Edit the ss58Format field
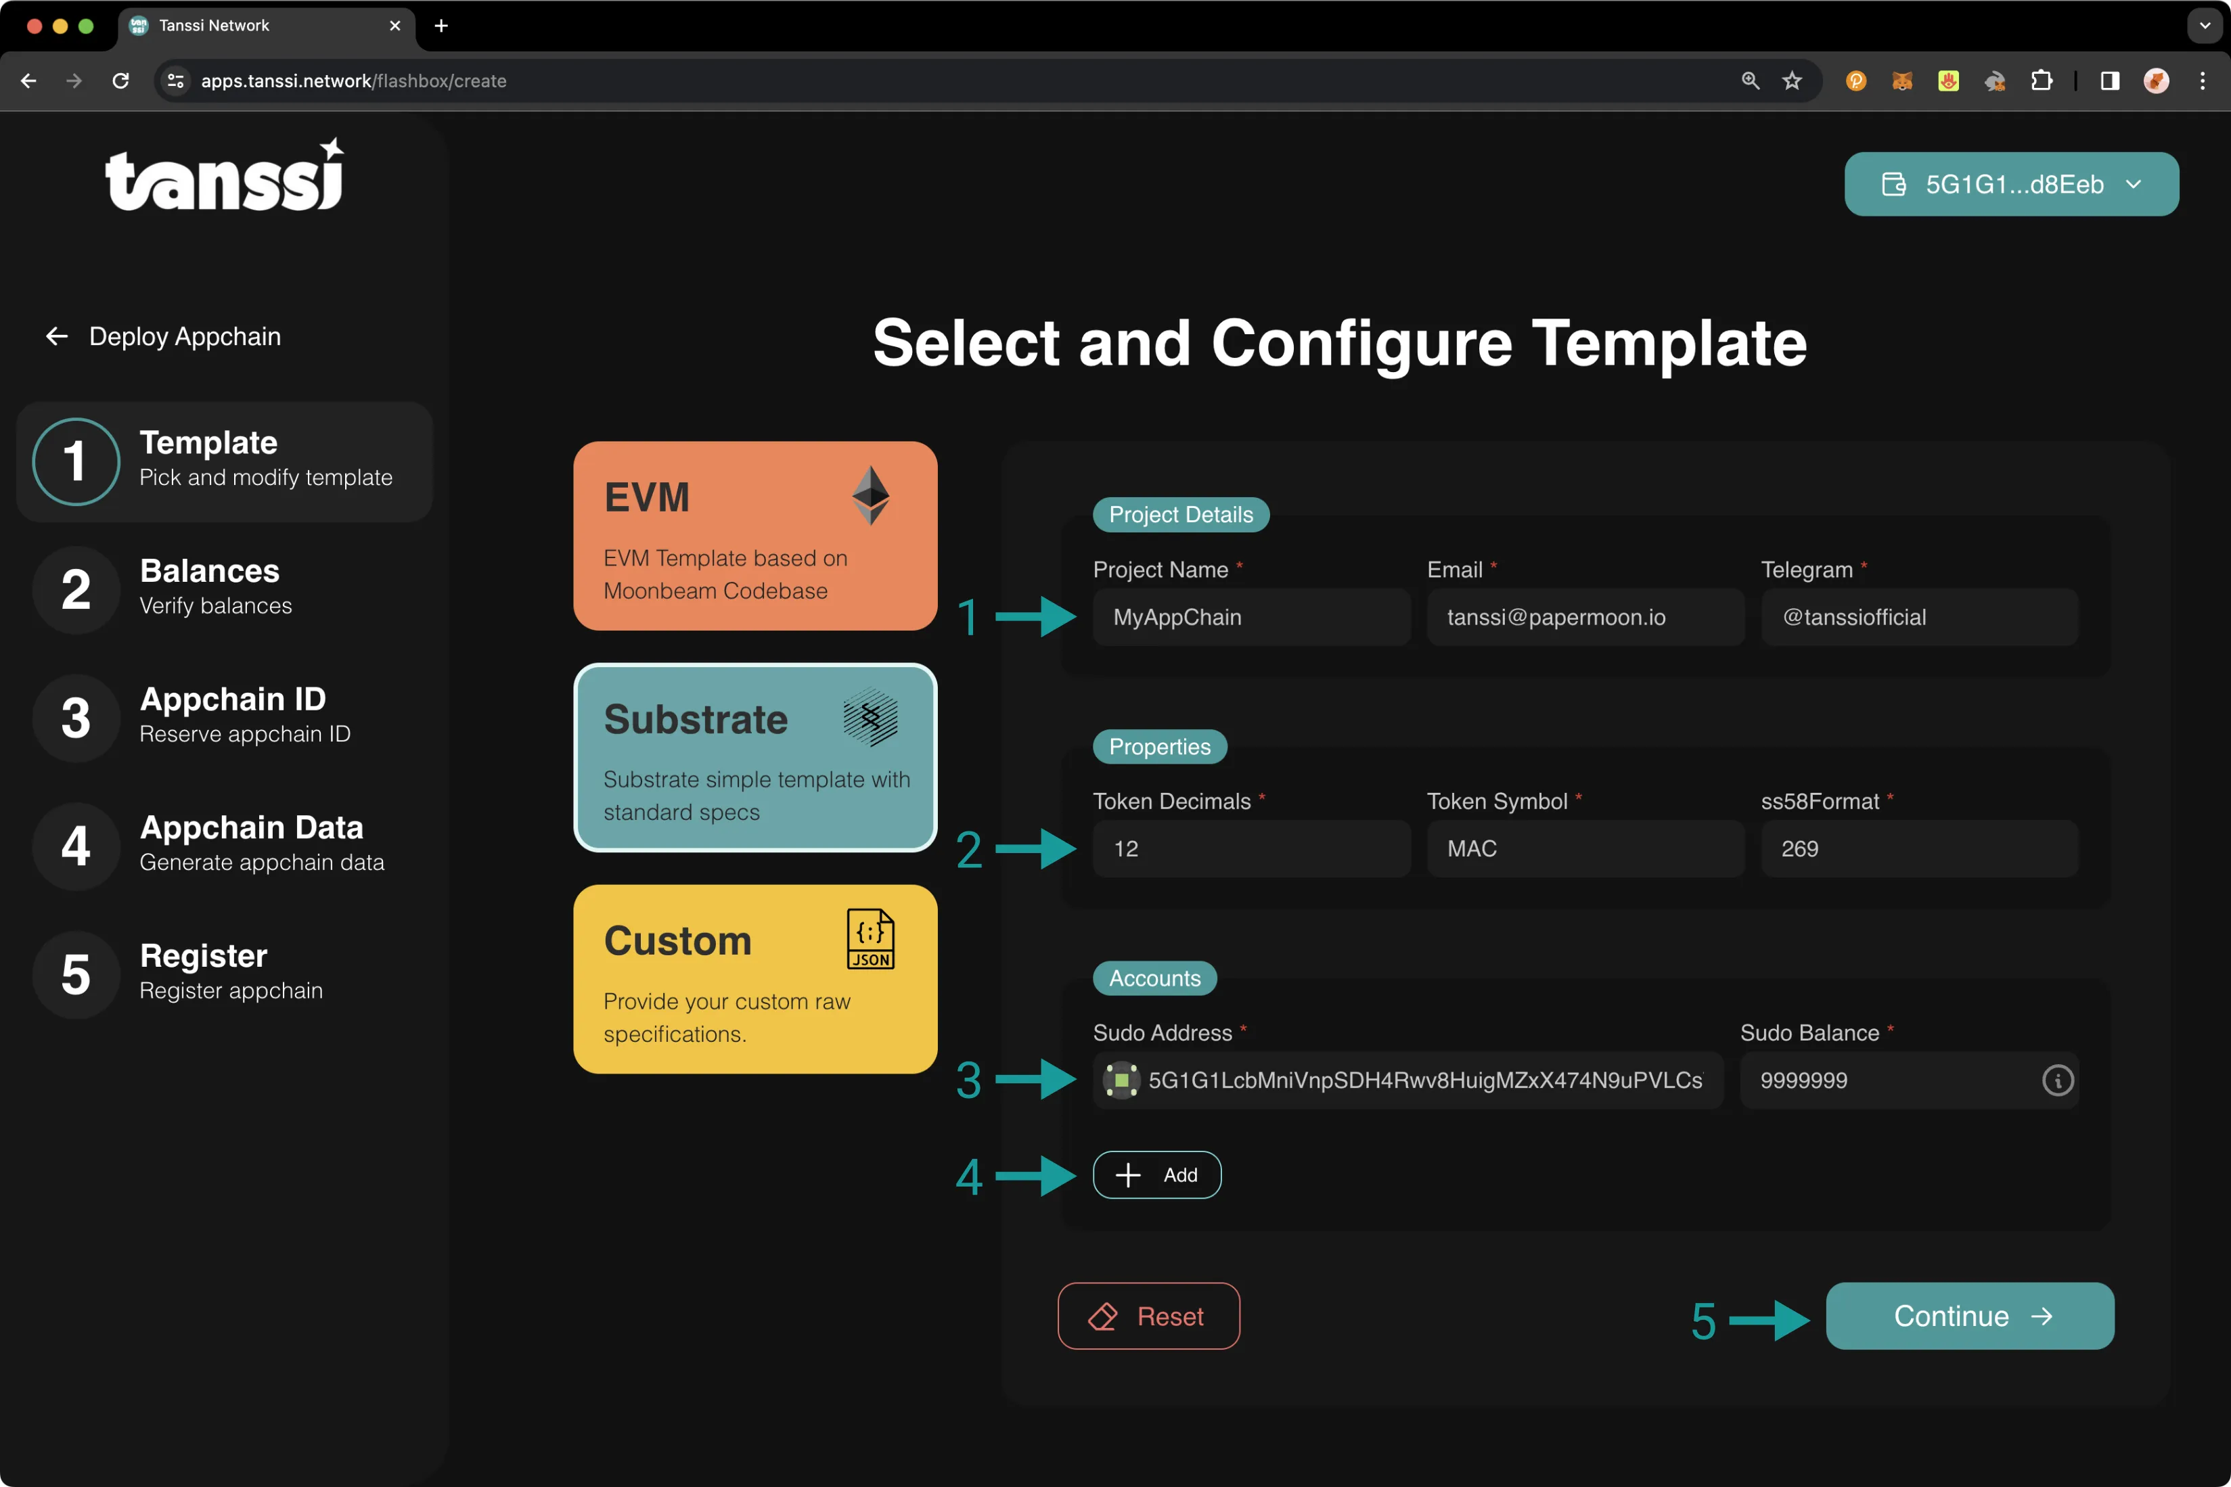The image size is (2231, 1487). point(1919,849)
